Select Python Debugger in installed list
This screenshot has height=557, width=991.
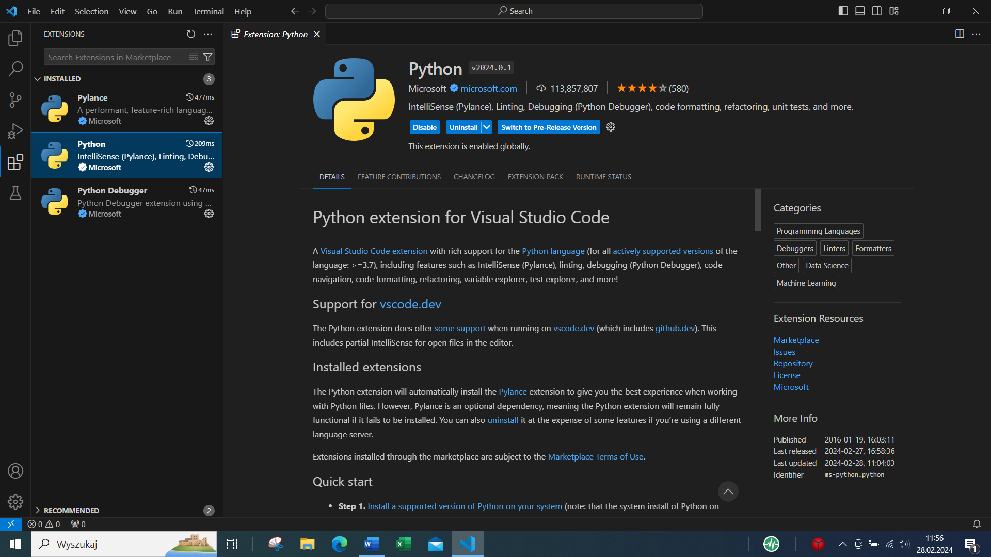[126, 202]
